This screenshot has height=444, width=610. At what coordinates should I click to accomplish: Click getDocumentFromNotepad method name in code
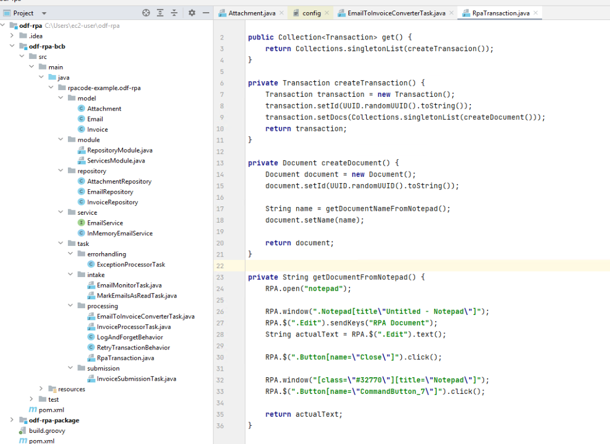pos(360,277)
